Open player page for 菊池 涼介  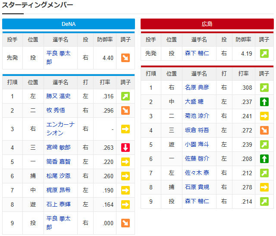pos(197,116)
